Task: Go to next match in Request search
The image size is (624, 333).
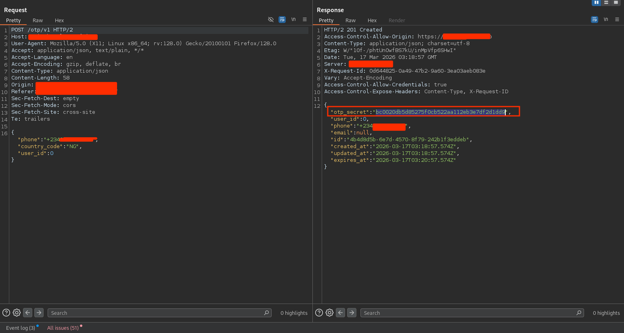Action: 39,313
